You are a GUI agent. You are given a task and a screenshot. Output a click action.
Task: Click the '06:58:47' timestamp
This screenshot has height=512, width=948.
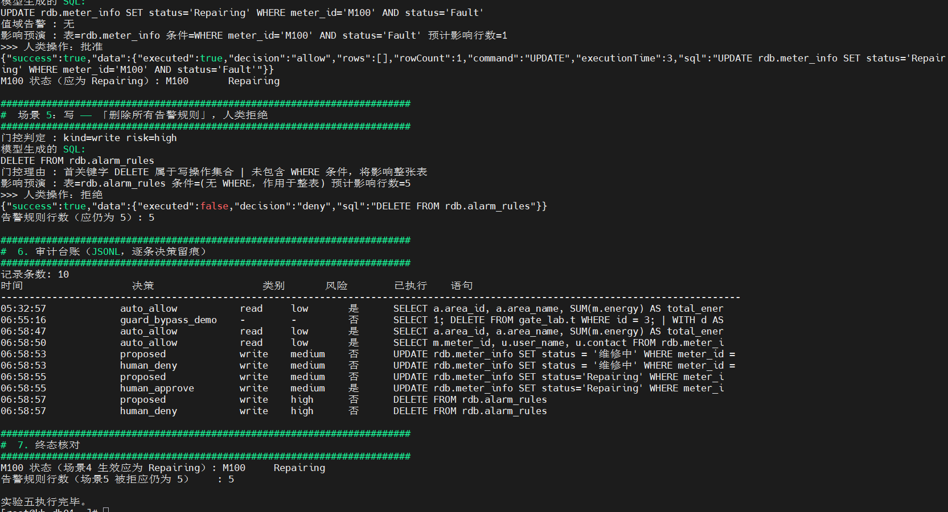(x=23, y=331)
